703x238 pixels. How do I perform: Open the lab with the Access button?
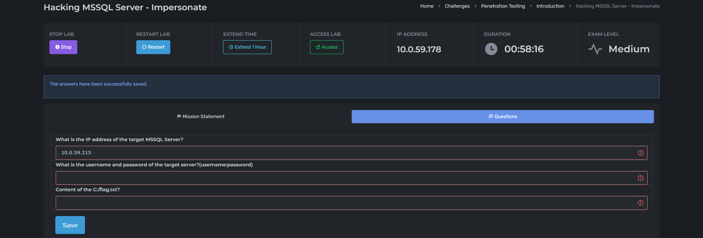click(x=326, y=47)
